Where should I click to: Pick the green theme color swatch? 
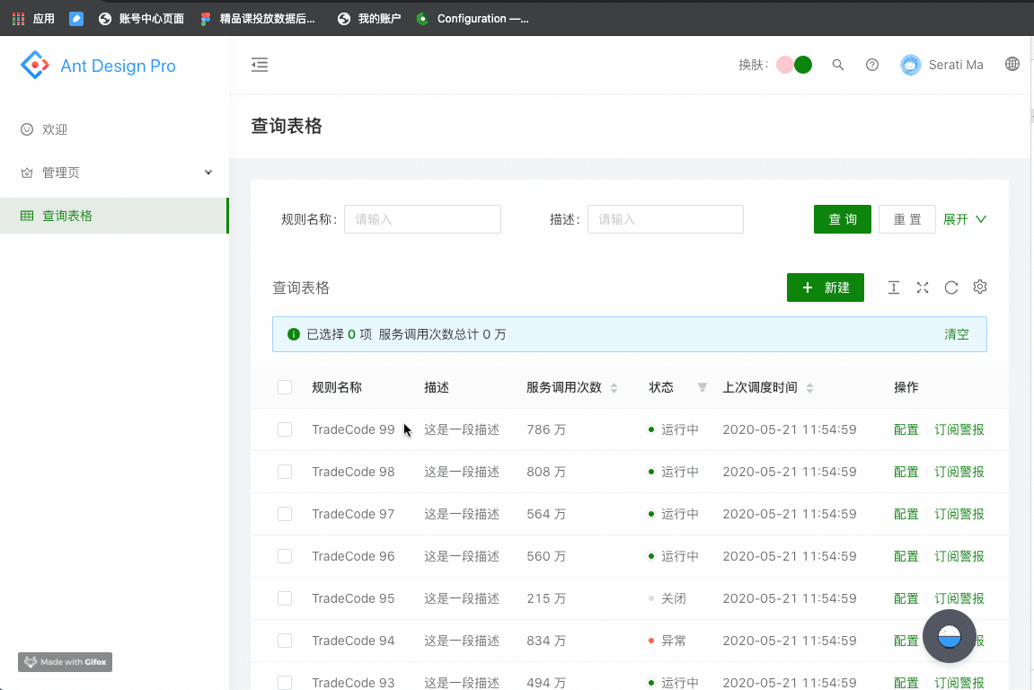pyautogui.click(x=802, y=64)
